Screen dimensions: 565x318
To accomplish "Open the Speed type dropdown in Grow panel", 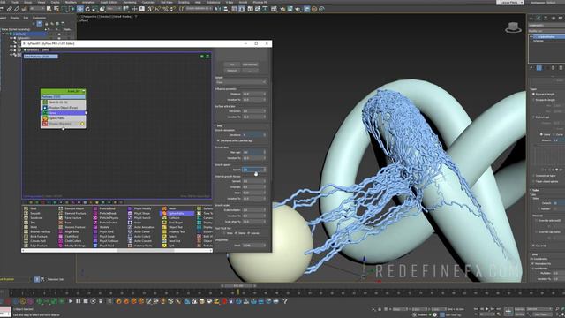I will point(241,82).
